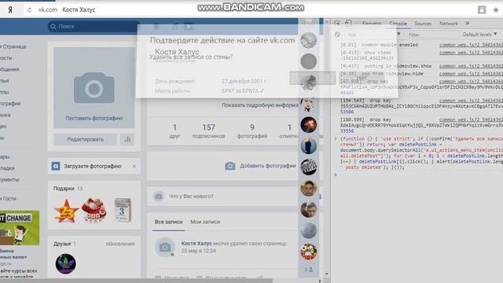Click the large profile photo camera placeholder
Image resolution: width=503 pixels, height=283 pixels.
tap(94, 87)
